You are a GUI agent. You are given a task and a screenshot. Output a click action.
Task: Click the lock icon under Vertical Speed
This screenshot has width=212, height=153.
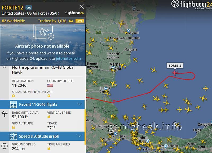click(x=49, y=116)
